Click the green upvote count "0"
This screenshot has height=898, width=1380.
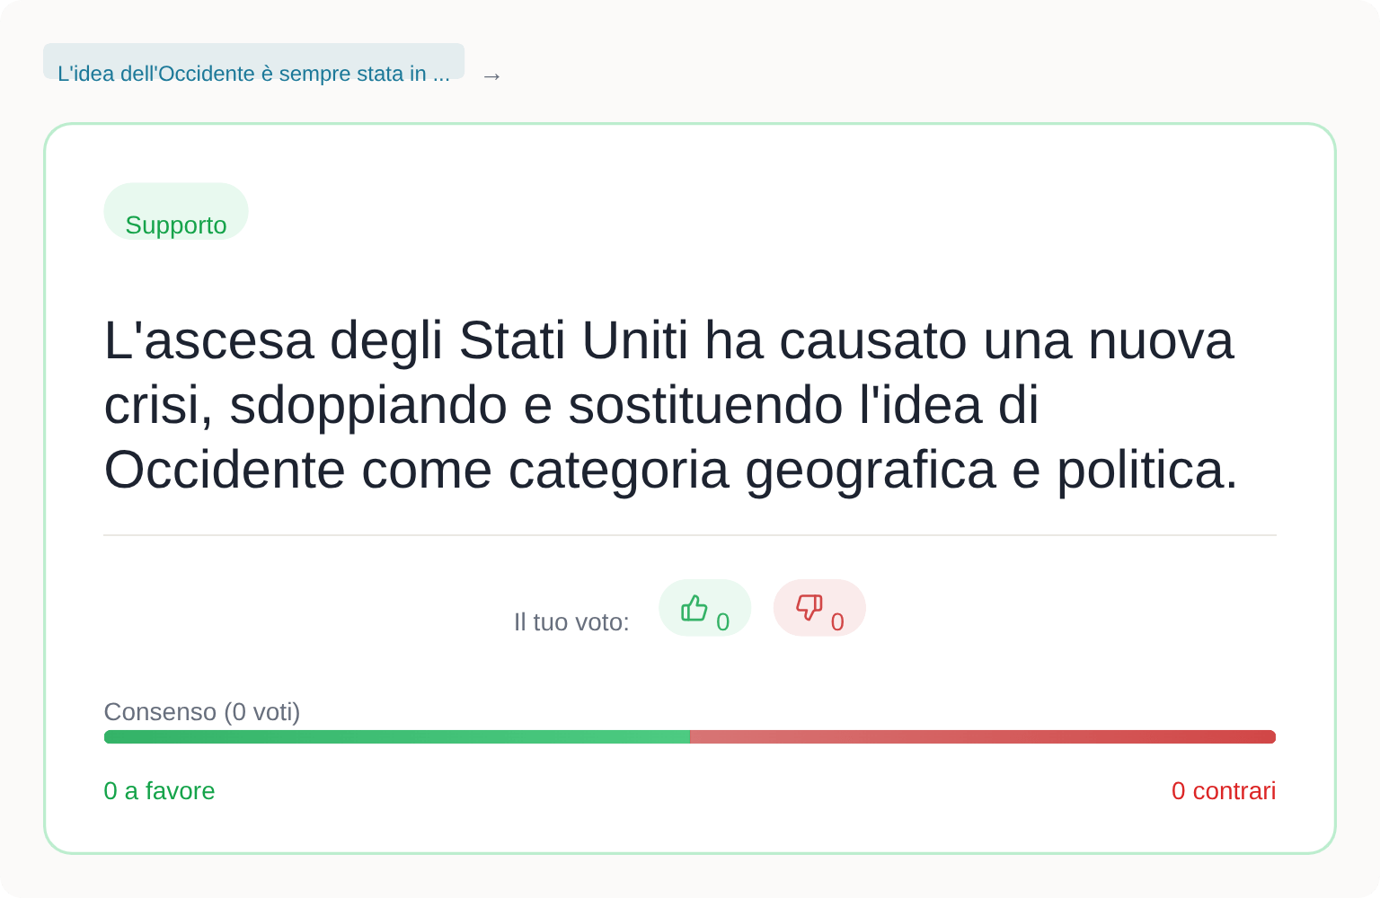click(x=722, y=621)
